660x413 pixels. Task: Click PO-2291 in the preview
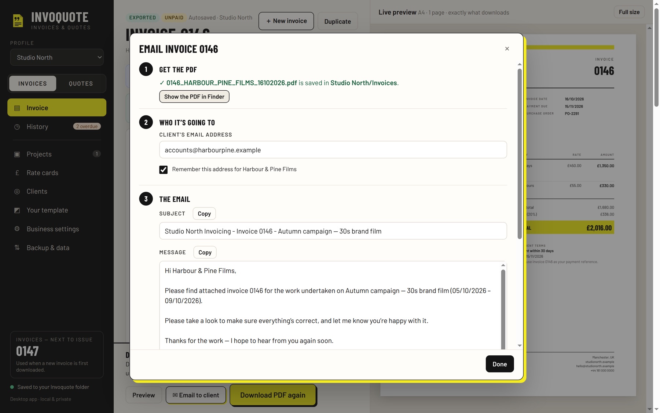pos(572,113)
